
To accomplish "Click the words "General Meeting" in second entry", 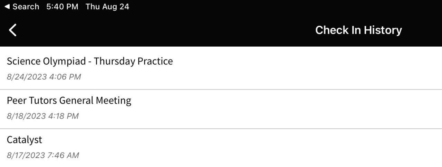I will pyautogui.click(x=95, y=101).
